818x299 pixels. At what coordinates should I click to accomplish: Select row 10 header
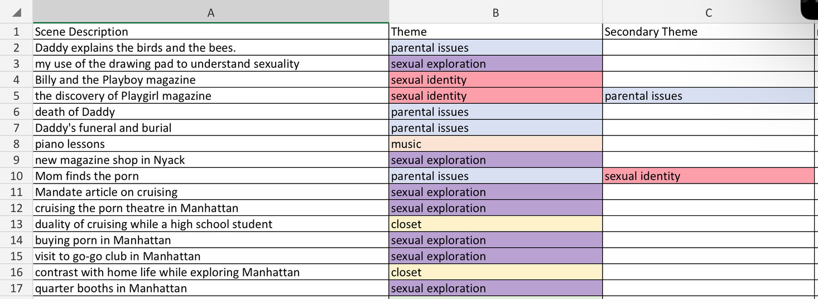tap(16, 176)
